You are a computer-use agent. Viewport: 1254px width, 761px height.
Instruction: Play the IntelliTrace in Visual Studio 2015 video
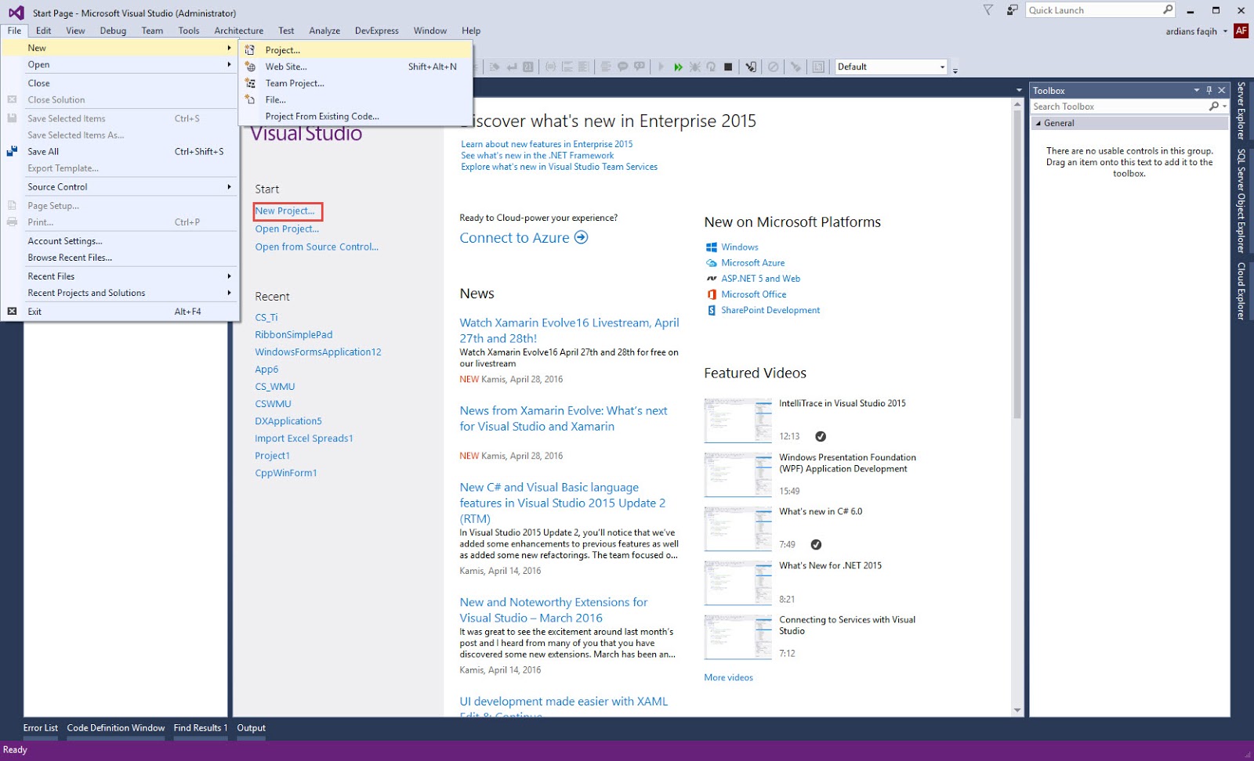(737, 420)
